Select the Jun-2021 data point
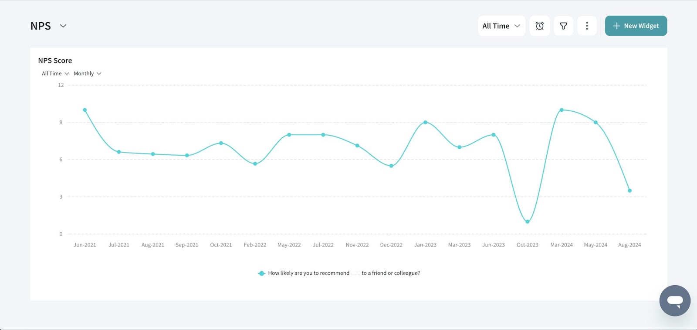The height and width of the screenshot is (330, 697). [x=85, y=110]
